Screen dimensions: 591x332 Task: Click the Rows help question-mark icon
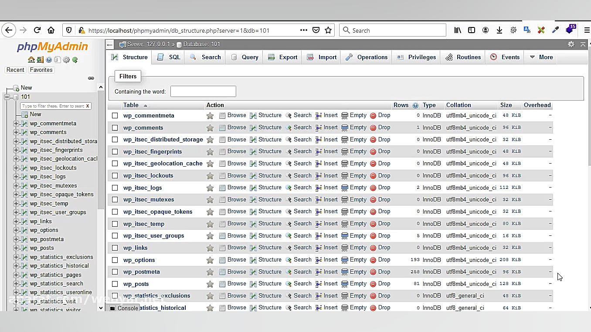tap(415, 105)
